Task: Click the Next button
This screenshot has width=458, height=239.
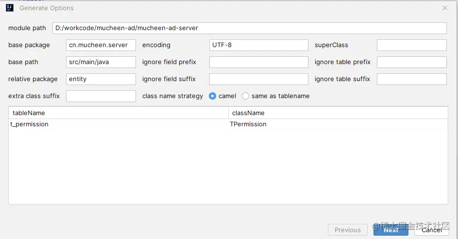Action: point(391,230)
